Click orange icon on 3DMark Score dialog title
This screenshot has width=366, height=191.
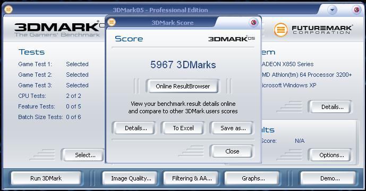point(112,22)
